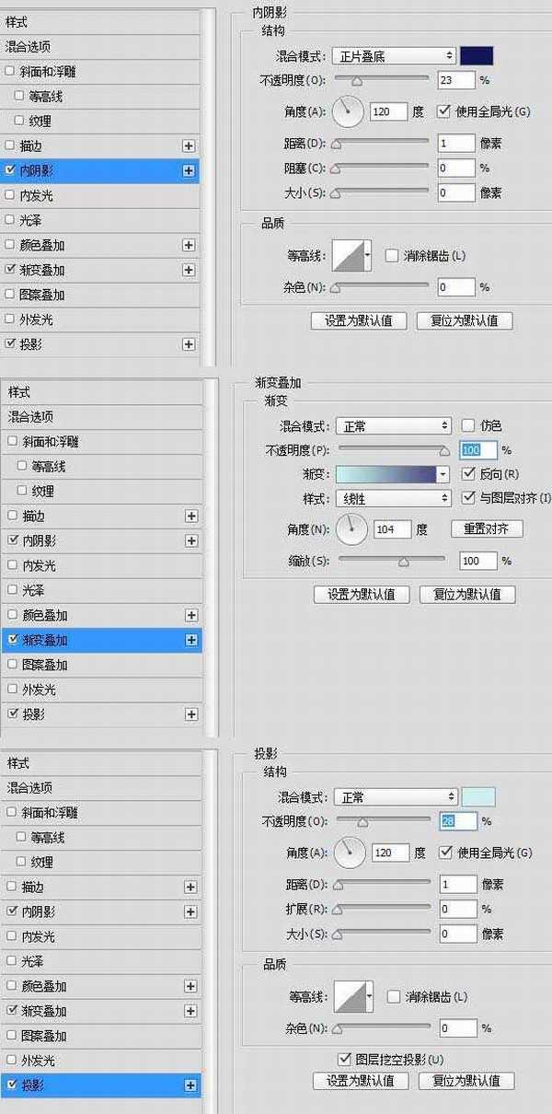
Task: Click 复位为默认值 in 渐变叠加 settings
Action: [467, 594]
